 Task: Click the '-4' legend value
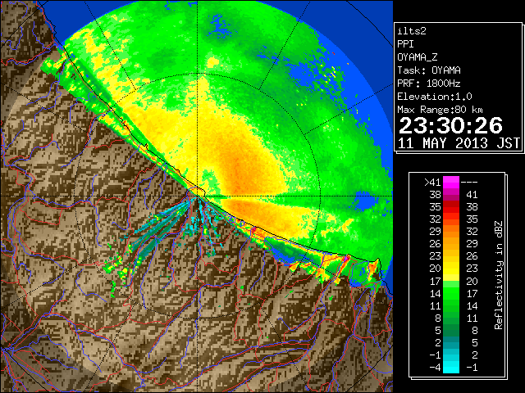tap(435, 368)
